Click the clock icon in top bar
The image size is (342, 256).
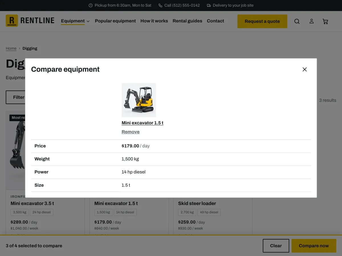click(91, 5)
